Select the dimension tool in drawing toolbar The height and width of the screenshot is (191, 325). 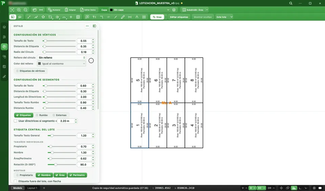point(130,17)
